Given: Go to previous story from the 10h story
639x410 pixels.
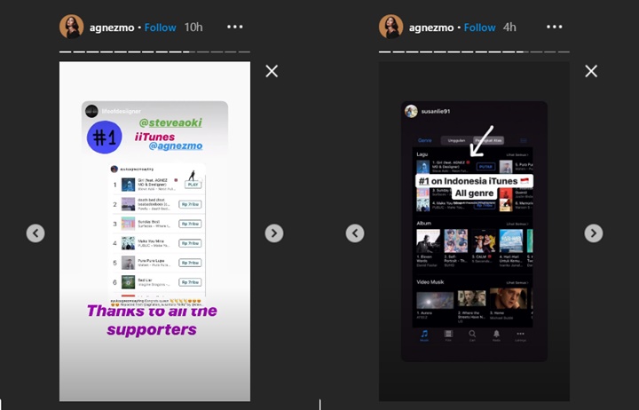Looking at the screenshot, I should pos(35,233).
